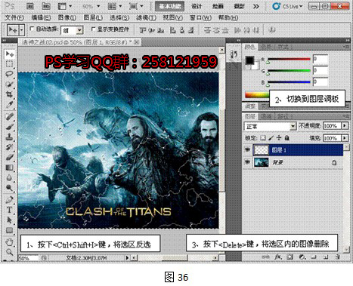Open the 文件(F) menu
353x286 pixels.
14,17
